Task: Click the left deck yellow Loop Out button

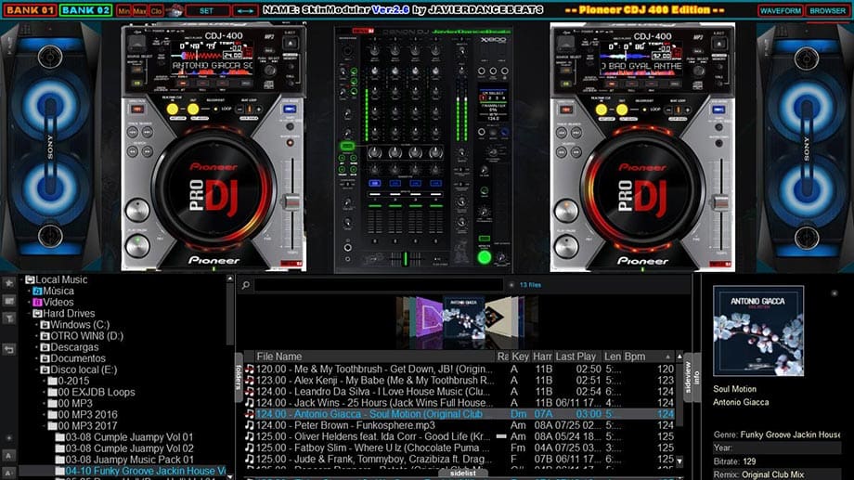Action: point(193,110)
